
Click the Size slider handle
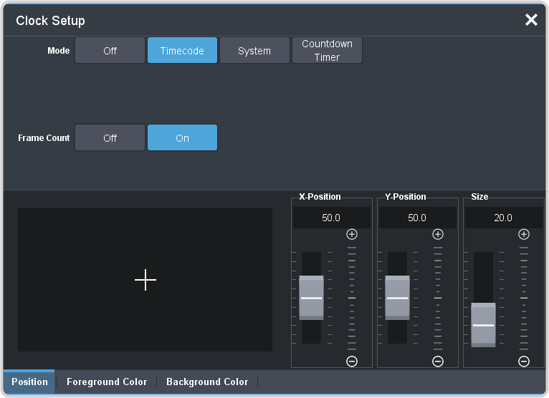(x=484, y=324)
